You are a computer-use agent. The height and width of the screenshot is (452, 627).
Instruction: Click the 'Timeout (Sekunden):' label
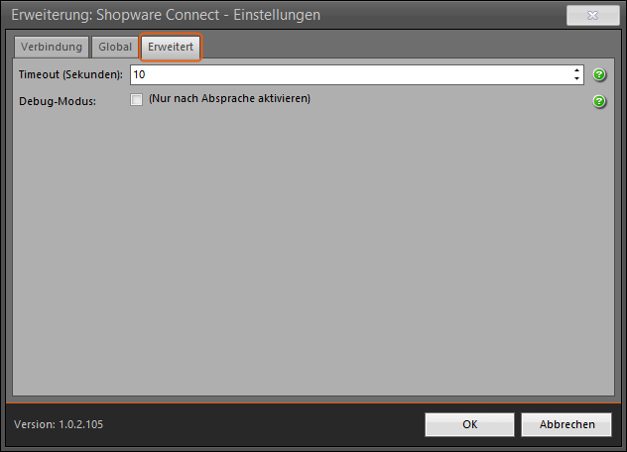coord(70,74)
